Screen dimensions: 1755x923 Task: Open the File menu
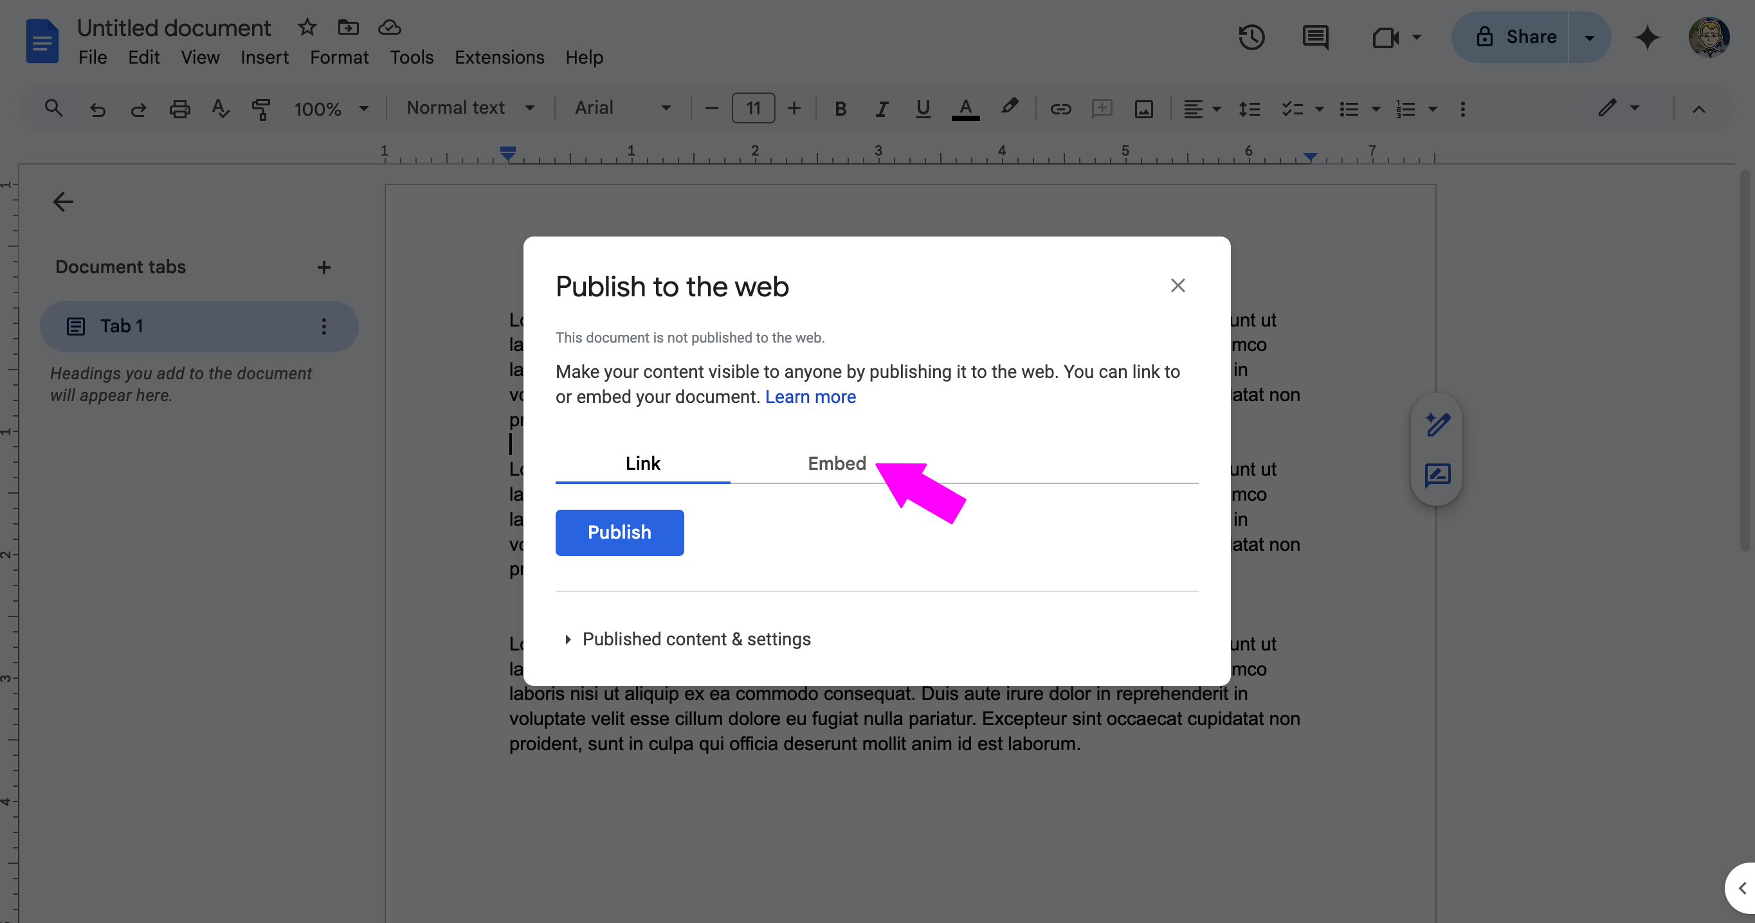[93, 57]
